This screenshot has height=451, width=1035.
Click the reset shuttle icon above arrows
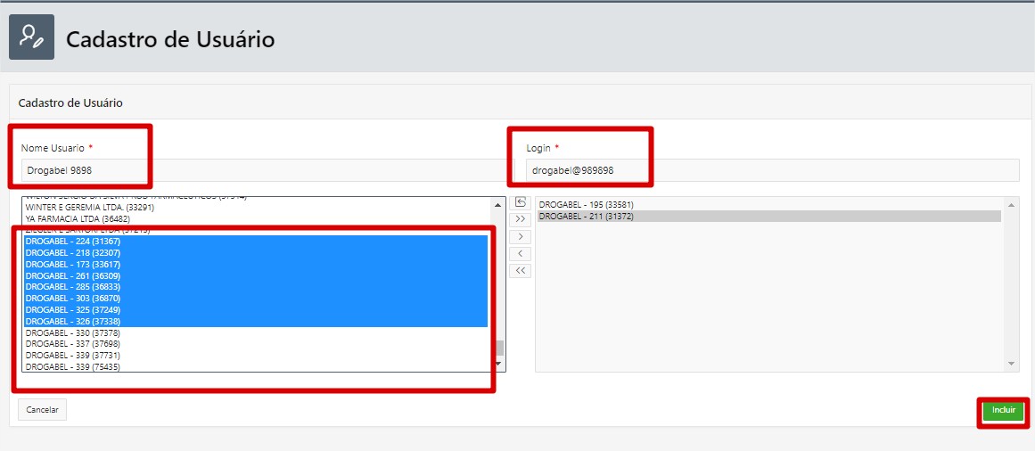click(x=521, y=202)
